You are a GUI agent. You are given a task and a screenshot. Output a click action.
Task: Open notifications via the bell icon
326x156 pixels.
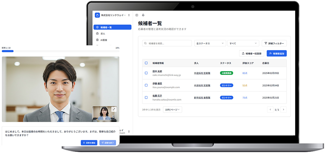143,15
